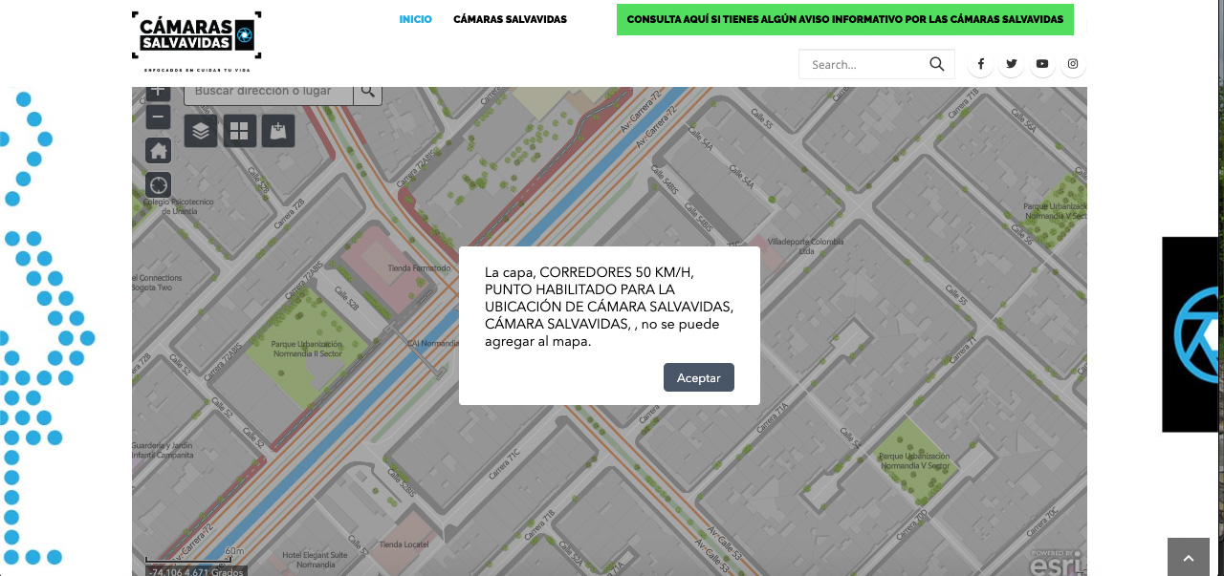Go to the INICIO menu item
This screenshot has width=1224, height=576.
click(x=415, y=19)
